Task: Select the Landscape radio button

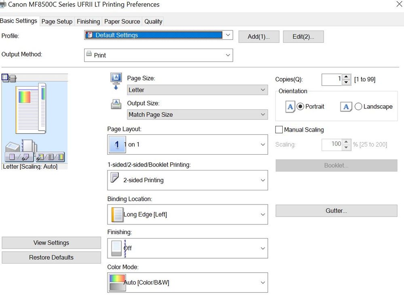Action: pos(358,107)
